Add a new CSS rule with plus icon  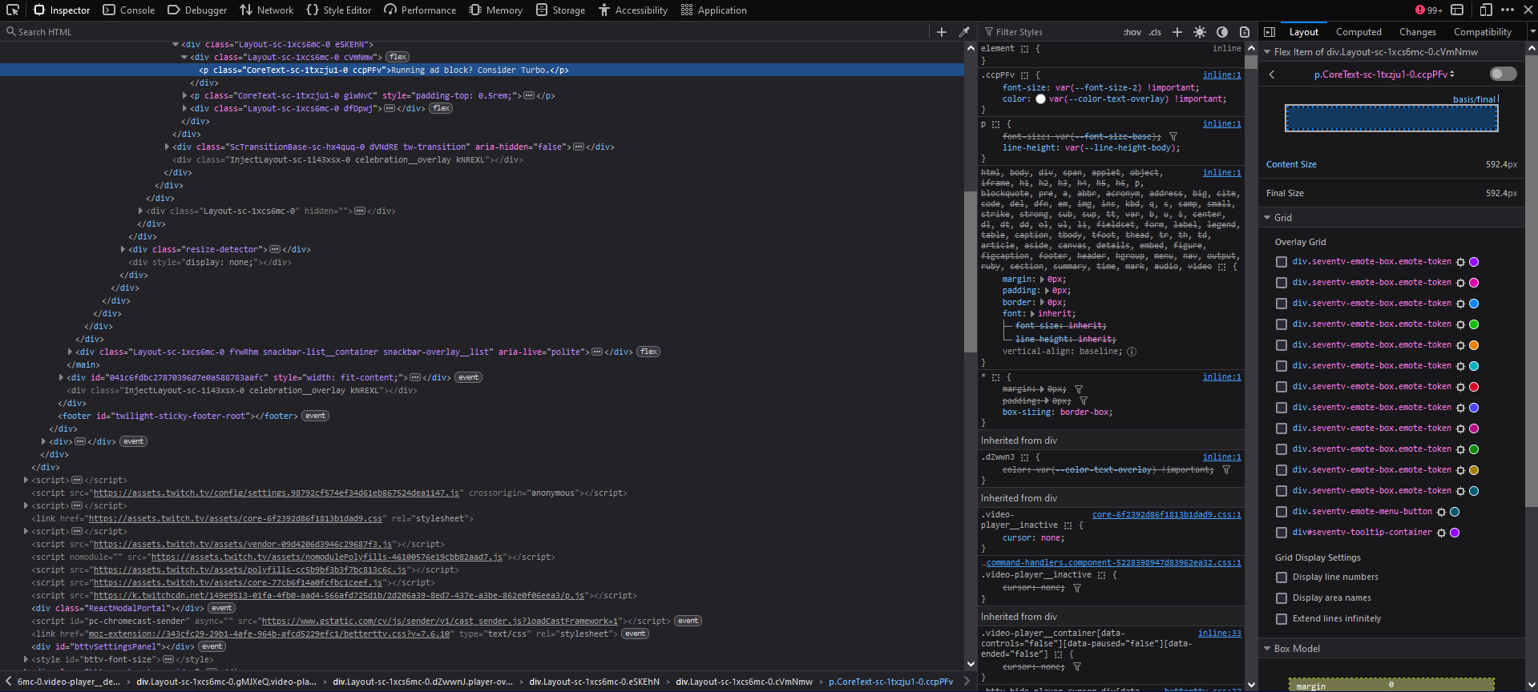point(1177,32)
